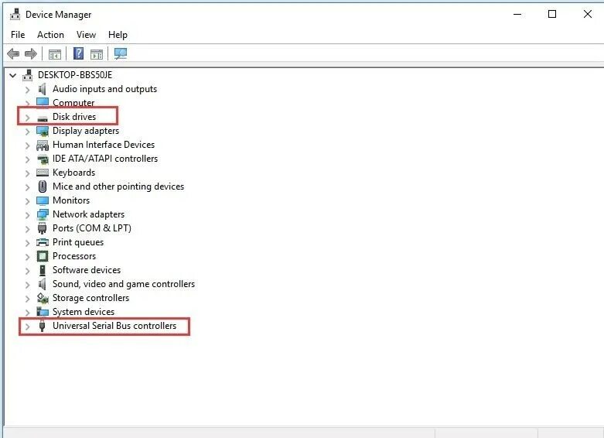
Task: Collapse the DESKTOP-BBS50JE root node
Action: tap(13, 75)
